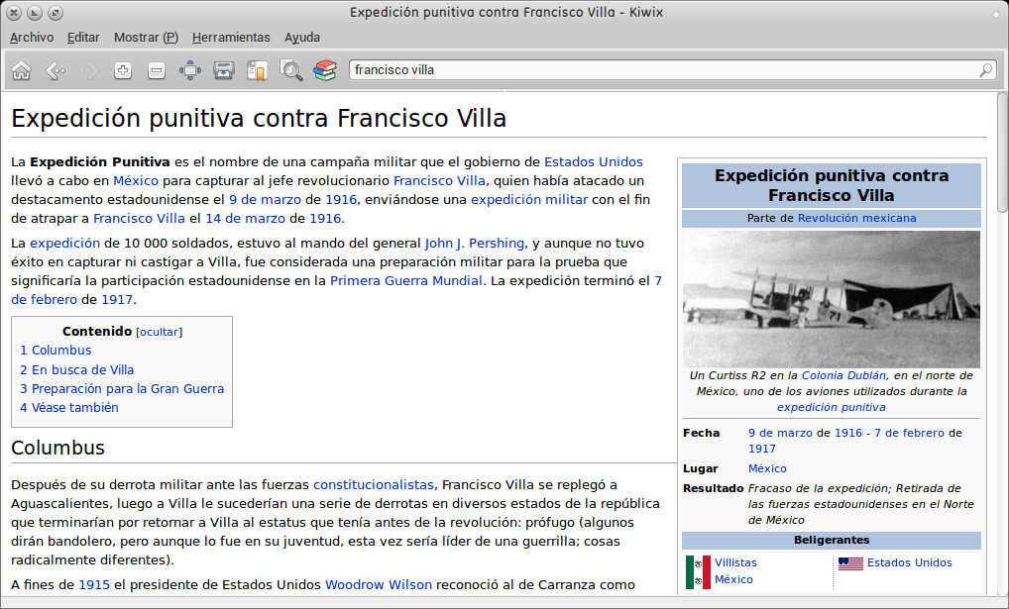The width and height of the screenshot is (1009, 609).
Task: Click the Home toolbar icon
Action: (x=21, y=70)
